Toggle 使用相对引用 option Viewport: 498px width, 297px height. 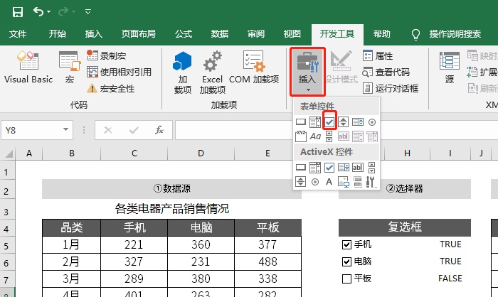click(x=119, y=72)
